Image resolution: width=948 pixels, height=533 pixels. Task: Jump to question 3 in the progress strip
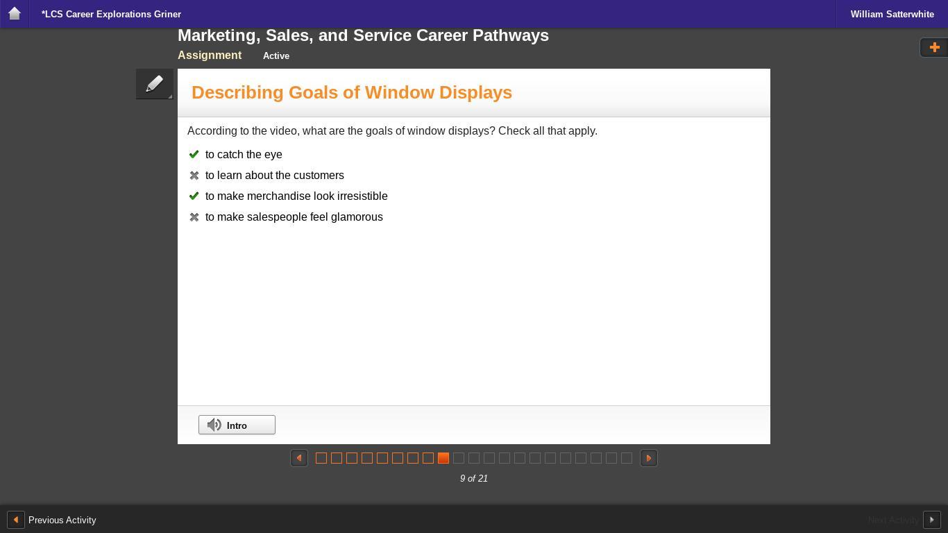(352, 458)
